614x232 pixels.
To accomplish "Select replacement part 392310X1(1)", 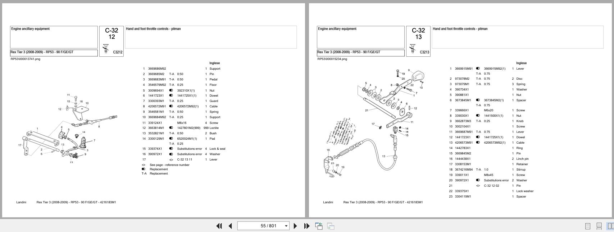I will tap(186, 91).
